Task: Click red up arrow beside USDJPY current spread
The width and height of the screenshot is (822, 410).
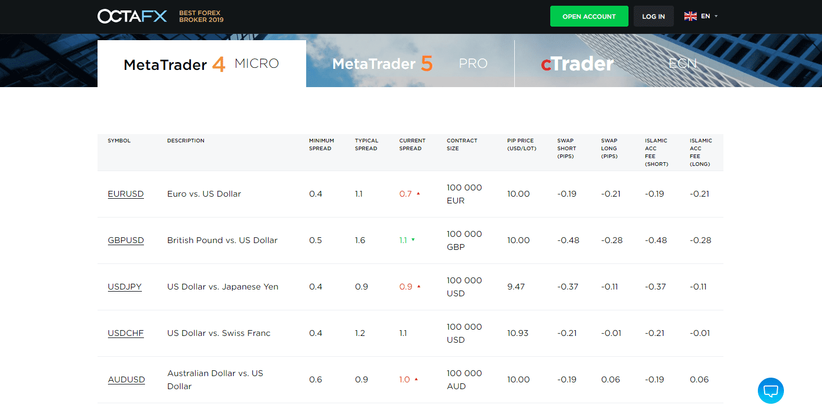Action: (x=419, y=286)
